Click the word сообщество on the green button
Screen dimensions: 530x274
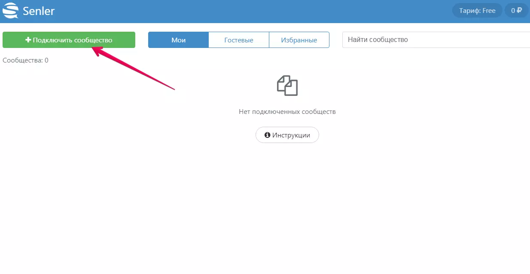pos(93,40)
